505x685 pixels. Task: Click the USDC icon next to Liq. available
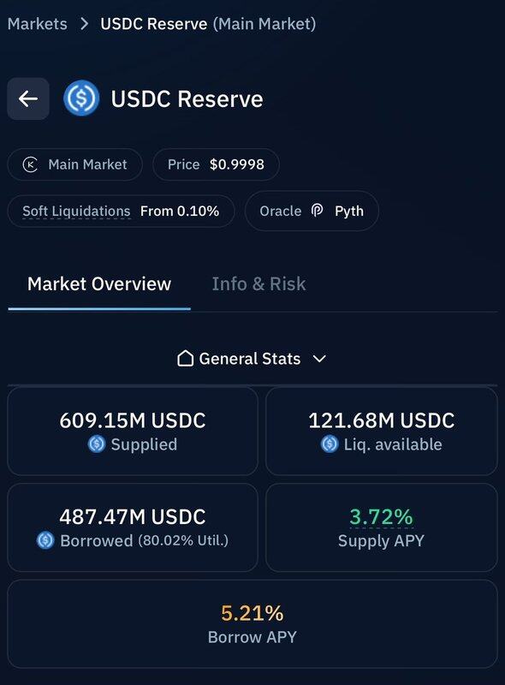330,444
